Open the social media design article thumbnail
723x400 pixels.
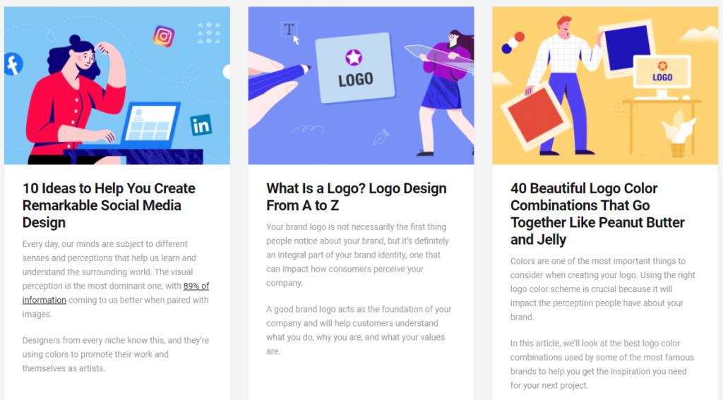(x=117, y=85)
